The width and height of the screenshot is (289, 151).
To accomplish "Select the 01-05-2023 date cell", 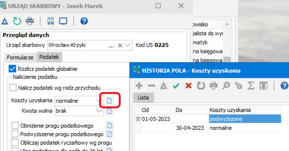I will (158, 119).
